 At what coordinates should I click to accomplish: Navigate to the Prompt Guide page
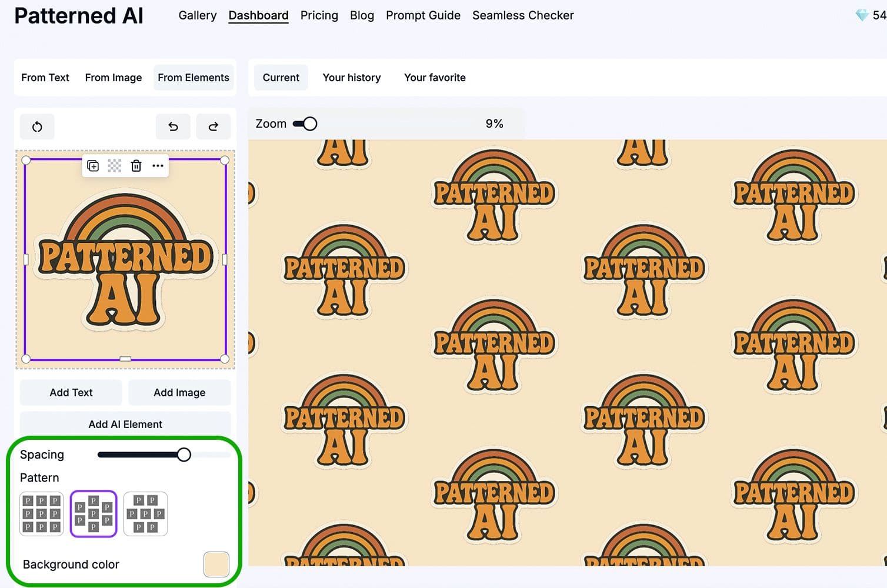point(423,15)
